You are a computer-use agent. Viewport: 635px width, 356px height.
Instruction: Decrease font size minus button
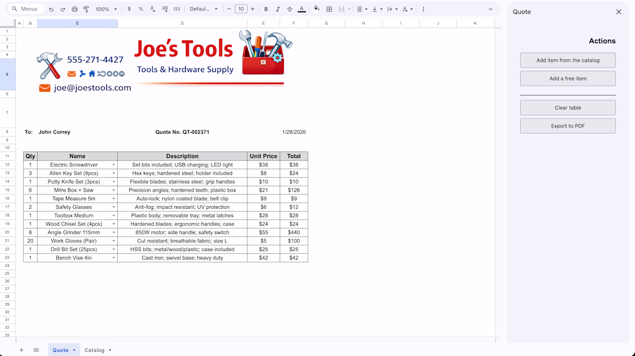(x=229, y=9)
